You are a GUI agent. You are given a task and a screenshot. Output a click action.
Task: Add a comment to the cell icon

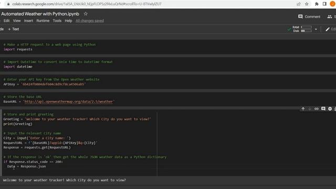click(x=323, y=109)
